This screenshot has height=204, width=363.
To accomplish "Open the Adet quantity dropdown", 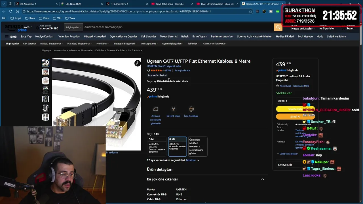I will click(295, 101).
